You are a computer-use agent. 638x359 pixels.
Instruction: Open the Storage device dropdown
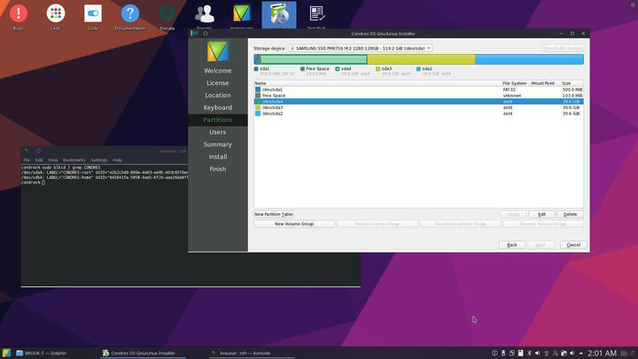pos(361,48)
